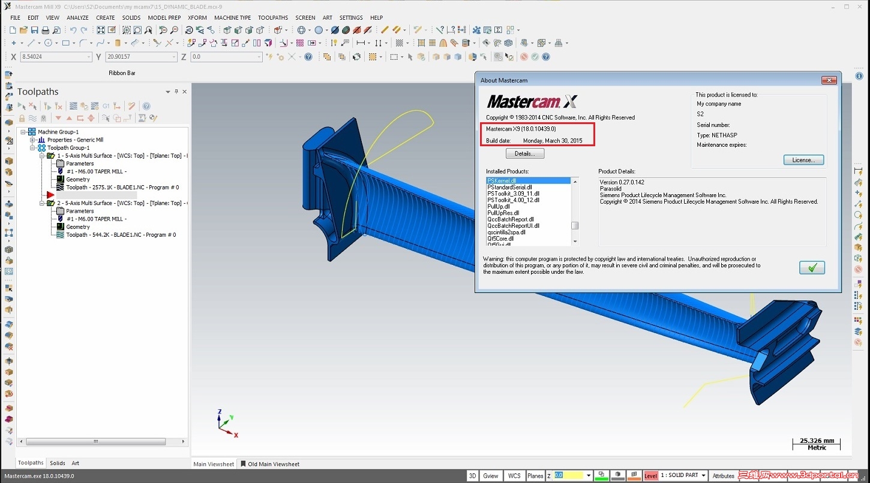Select the first #1 - M6.00 TAPER MILL row
This screenshot has height=483, width=870.
tap(96, 171)
